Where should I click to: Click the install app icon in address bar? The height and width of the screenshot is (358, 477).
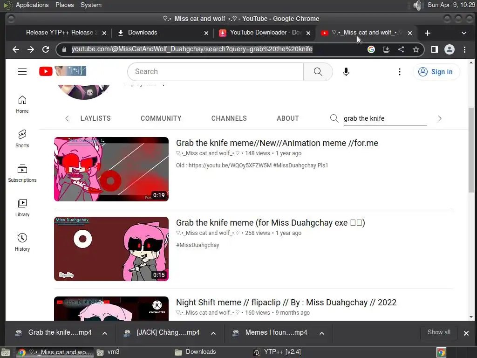pyautogui.click(x=386, y=49)
